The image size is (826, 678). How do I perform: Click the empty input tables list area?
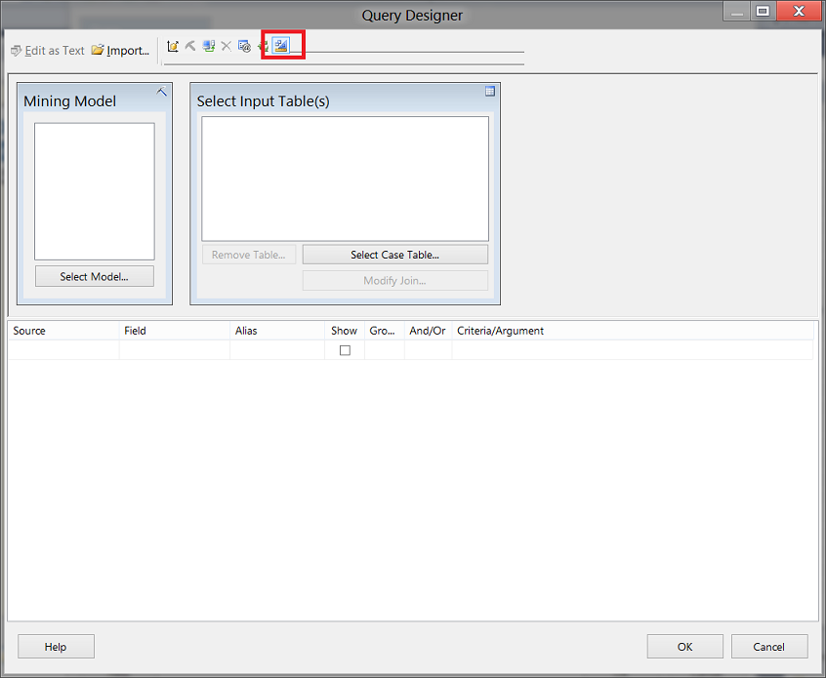click(x=345, y=179)
